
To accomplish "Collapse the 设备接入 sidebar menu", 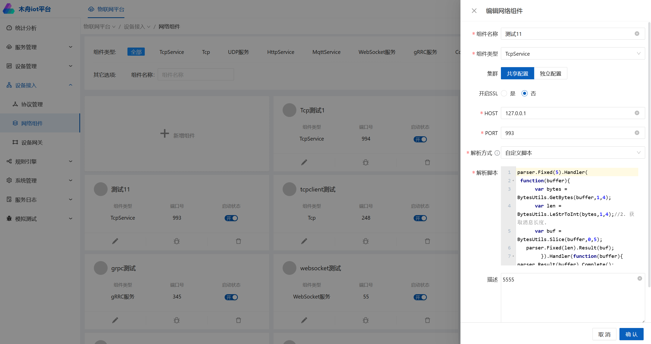I will pyautogui.click(x=40, y=85).
